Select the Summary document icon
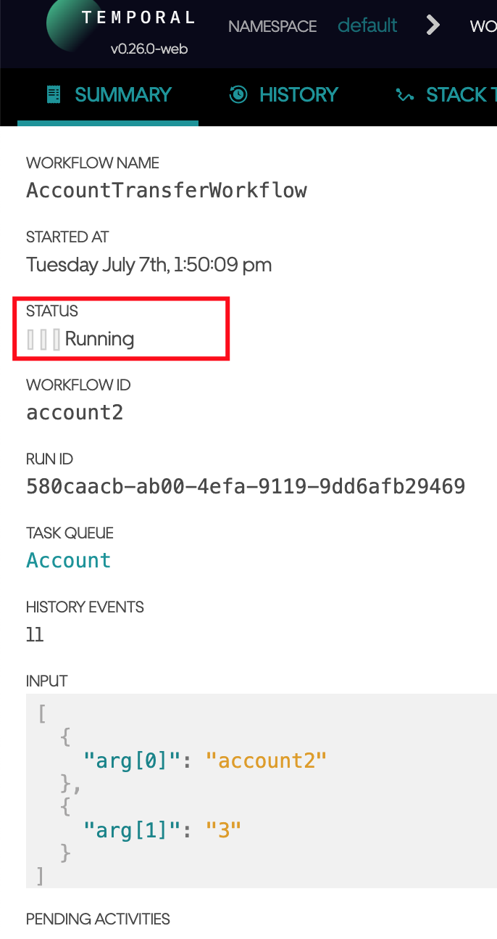Screen dimensions: 497x939 (x=53, y=94)
